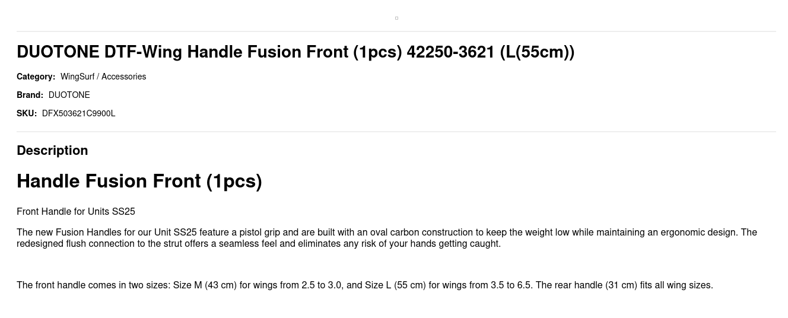Click the divider line below the SKU
This screenshot has height=318, width=788.
click(396, 132)
